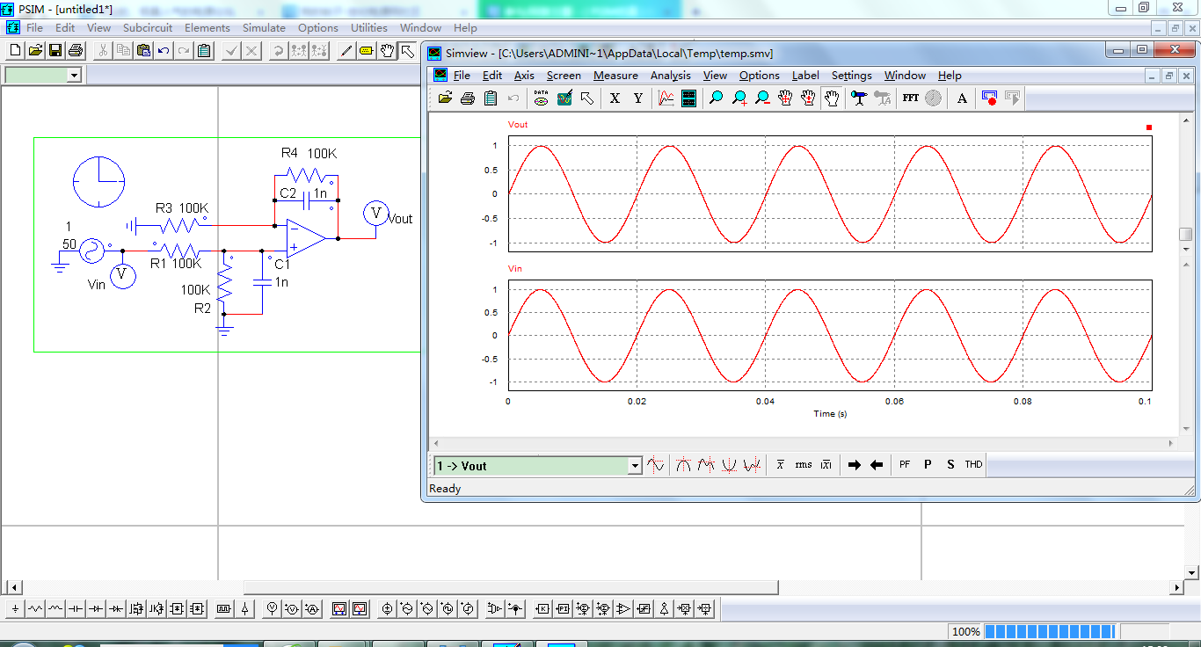Zoom in with plus magnifier in Simview
Image resolution: width=1201 pixels, height=647 pixels.
(x=739, y=98)
